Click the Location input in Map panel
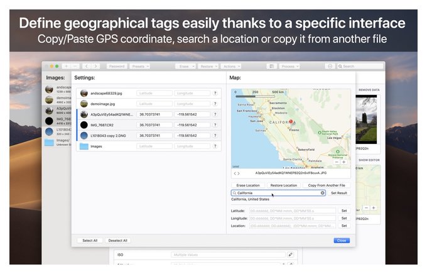Viewport: 427px width, 274px height. [293, 226]
